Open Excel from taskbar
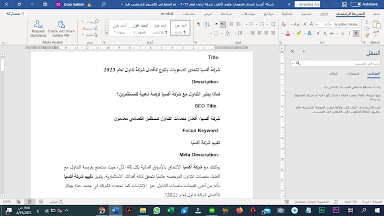 coord(171,210)
